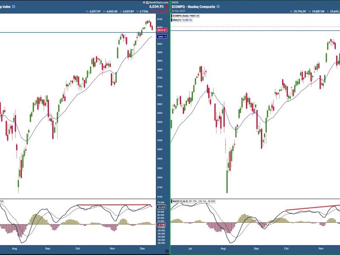The image size is (340, 255).
Task: Open the chart settings gear icon
Action: [x=167, y=251]
